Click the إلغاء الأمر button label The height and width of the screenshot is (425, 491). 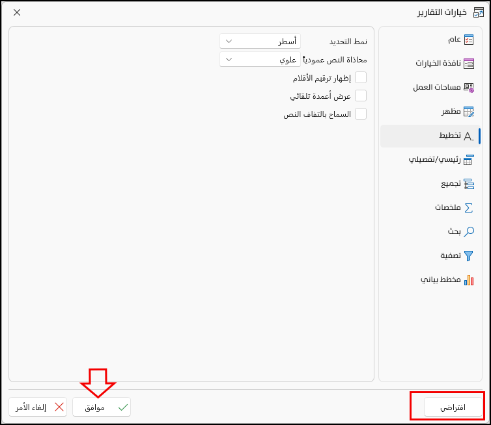[x=31, y=407]
